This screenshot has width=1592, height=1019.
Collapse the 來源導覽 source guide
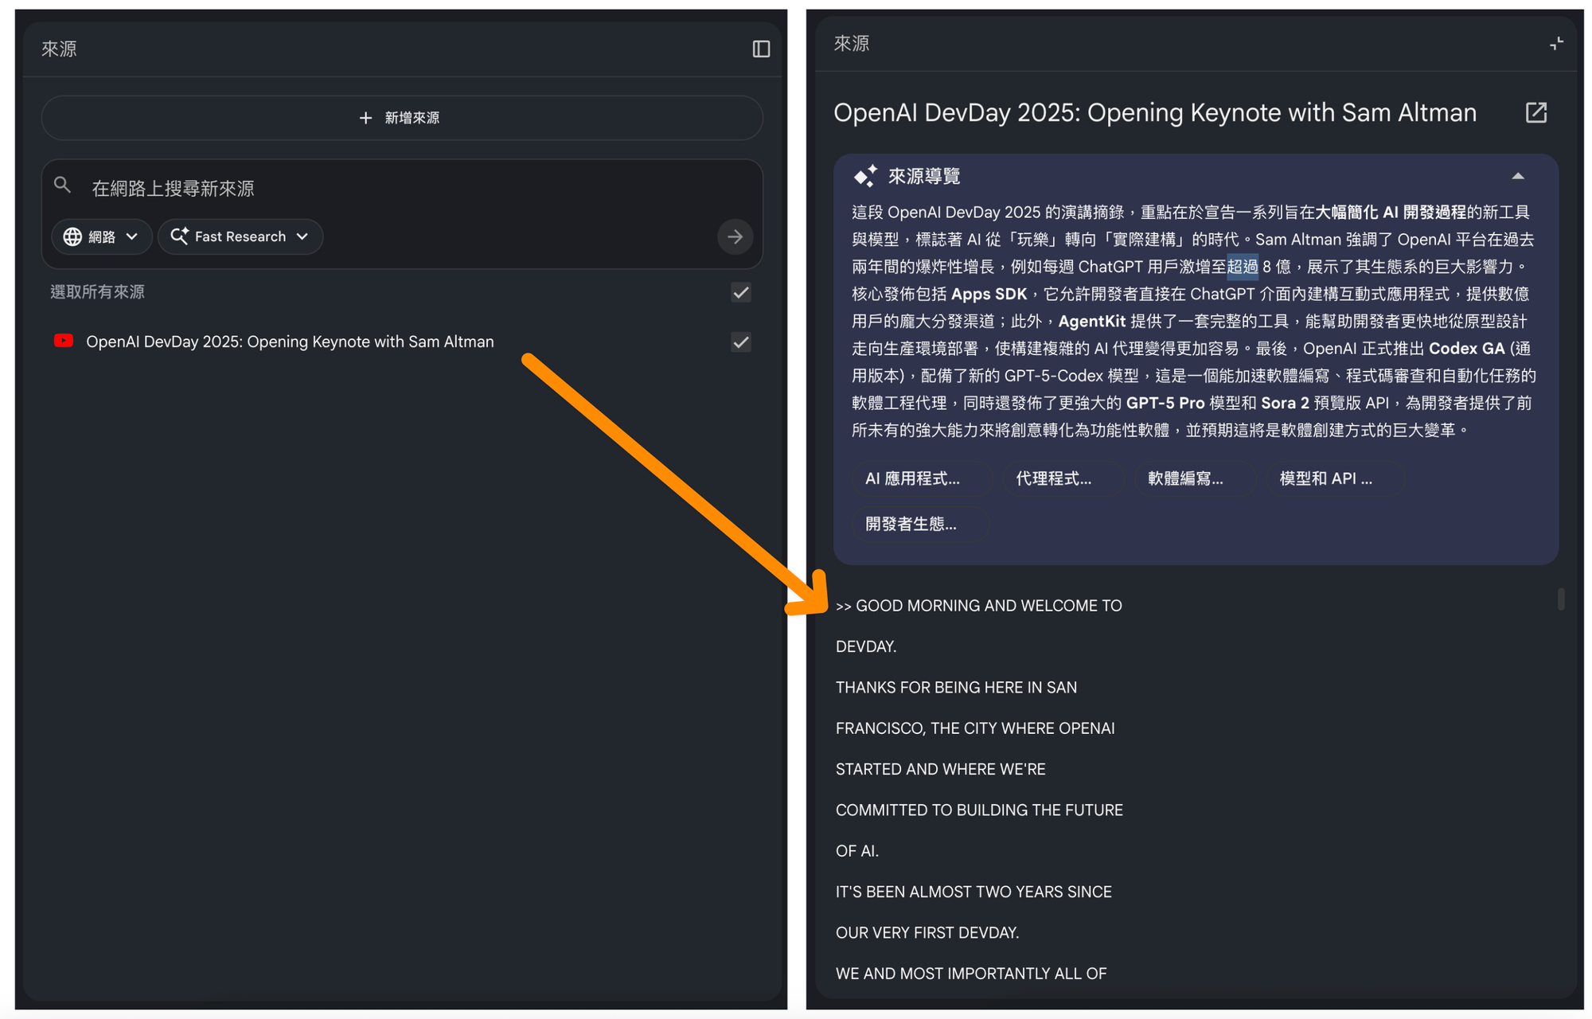(1517, 177)
